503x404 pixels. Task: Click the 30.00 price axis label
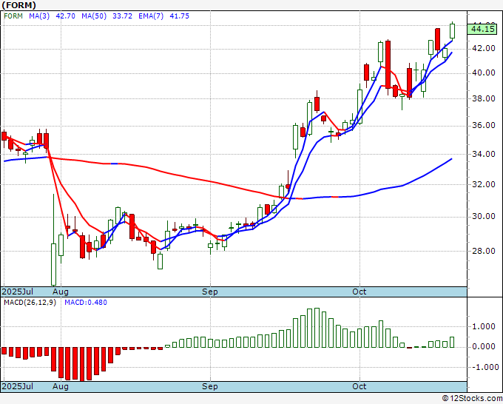[484, 216]
